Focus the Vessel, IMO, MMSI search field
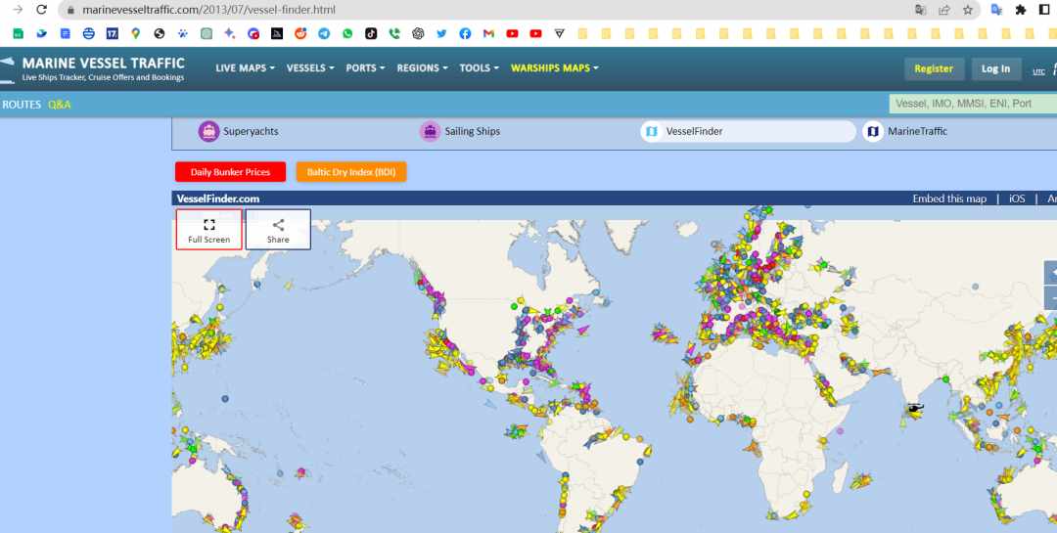The width and height of the screenshot is (1057, 533). pos(973,104)
